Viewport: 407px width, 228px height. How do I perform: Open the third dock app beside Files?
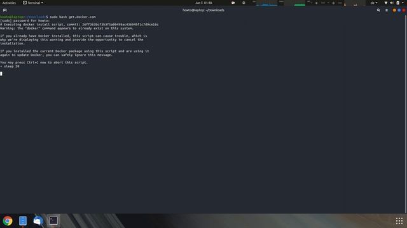click(x=38, y=221)
